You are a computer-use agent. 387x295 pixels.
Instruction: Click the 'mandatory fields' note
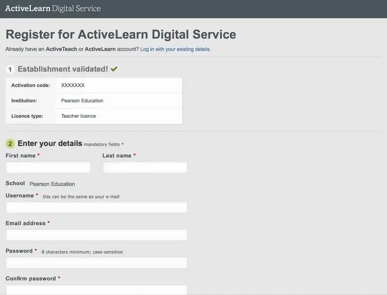click(102, 144)
